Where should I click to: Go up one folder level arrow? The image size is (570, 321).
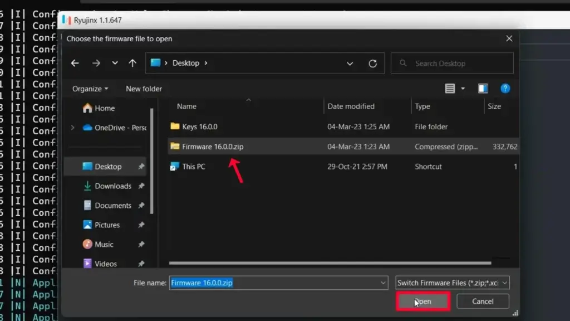point(132,64)
